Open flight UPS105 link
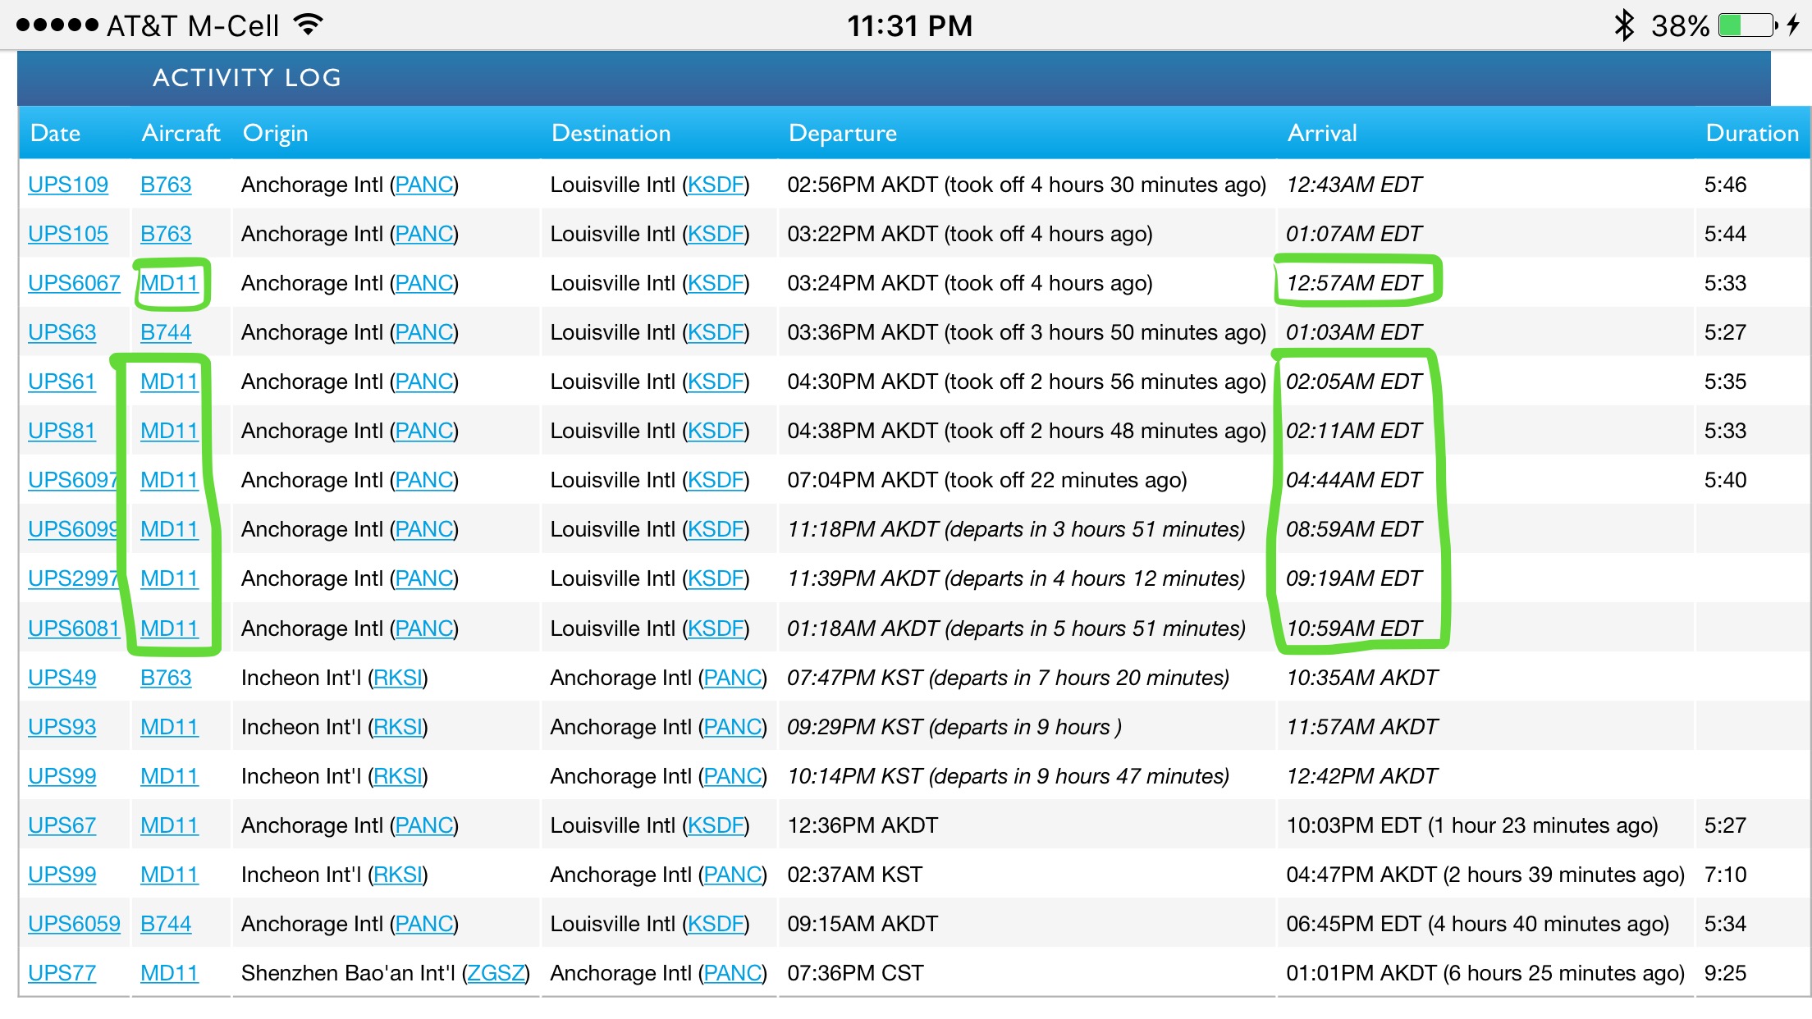Screen dimensions: 1812x1019 [68, 234]
